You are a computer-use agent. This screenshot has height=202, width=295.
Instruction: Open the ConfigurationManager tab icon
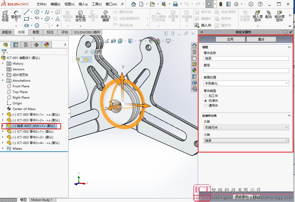[x=26, y=45]
